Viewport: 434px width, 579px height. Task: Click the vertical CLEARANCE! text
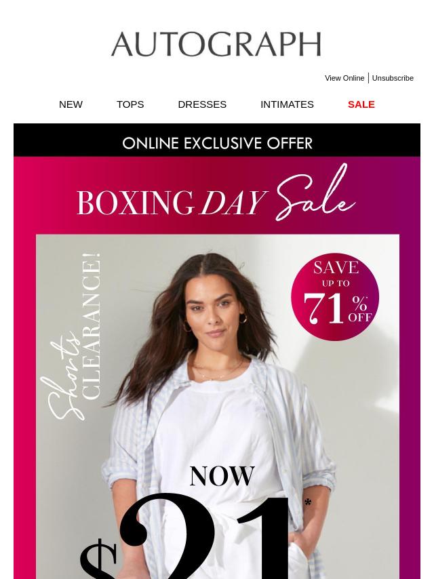[x=91, y=326]
